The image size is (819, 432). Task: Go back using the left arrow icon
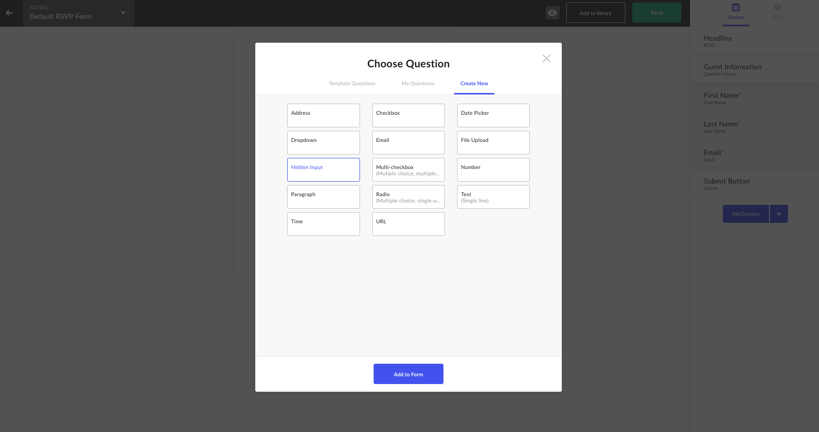tap(9, 13)
